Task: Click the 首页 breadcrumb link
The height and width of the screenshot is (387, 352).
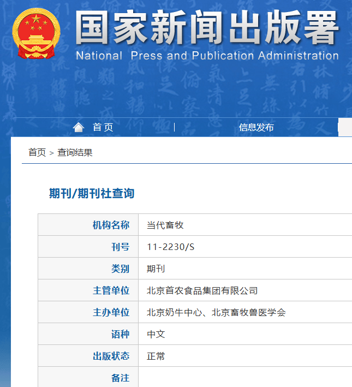Action: click(x=37, y=152)
